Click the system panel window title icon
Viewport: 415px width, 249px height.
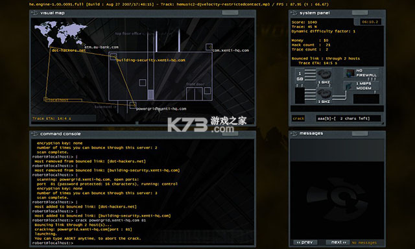(x=294, y=13)
